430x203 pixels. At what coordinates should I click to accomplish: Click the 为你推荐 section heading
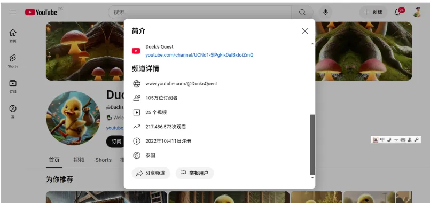tap(59, 179)
